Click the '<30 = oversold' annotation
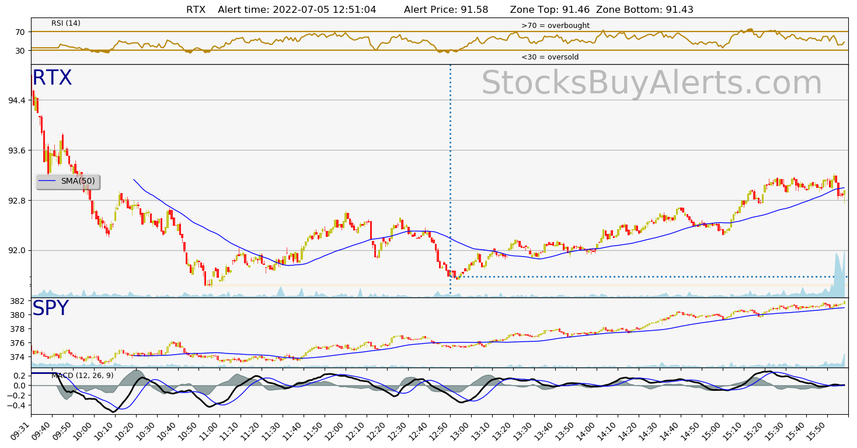Screen dimensions: 857x448 pos(550,57)
